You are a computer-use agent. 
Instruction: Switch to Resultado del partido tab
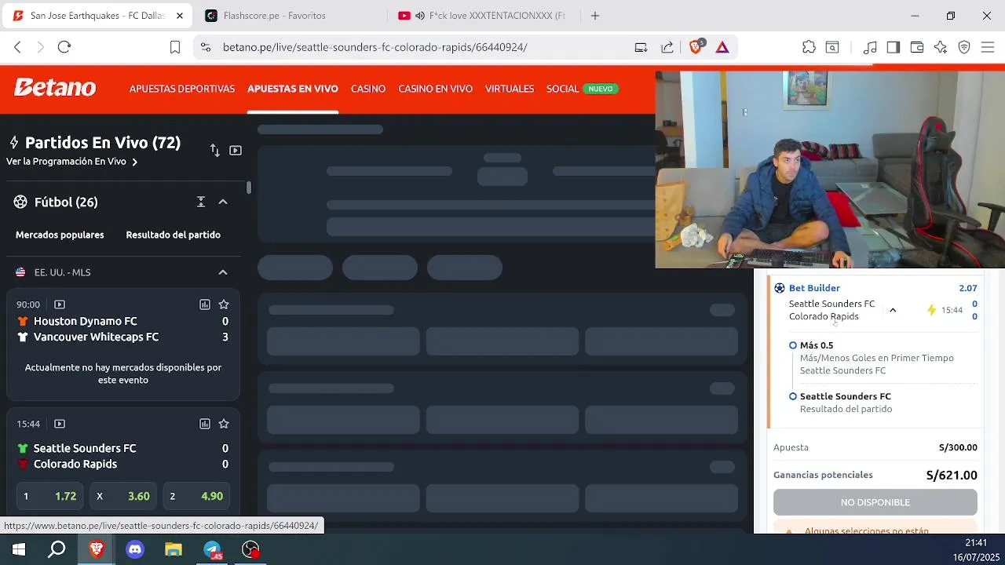(173, 235)
